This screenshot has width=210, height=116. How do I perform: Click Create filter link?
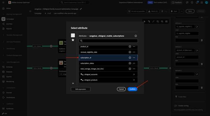[181, 97]
